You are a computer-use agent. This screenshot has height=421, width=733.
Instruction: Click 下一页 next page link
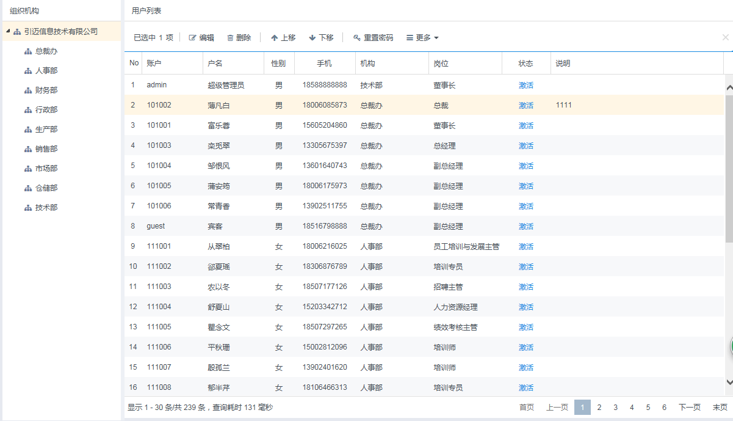(x=689, y=408)
